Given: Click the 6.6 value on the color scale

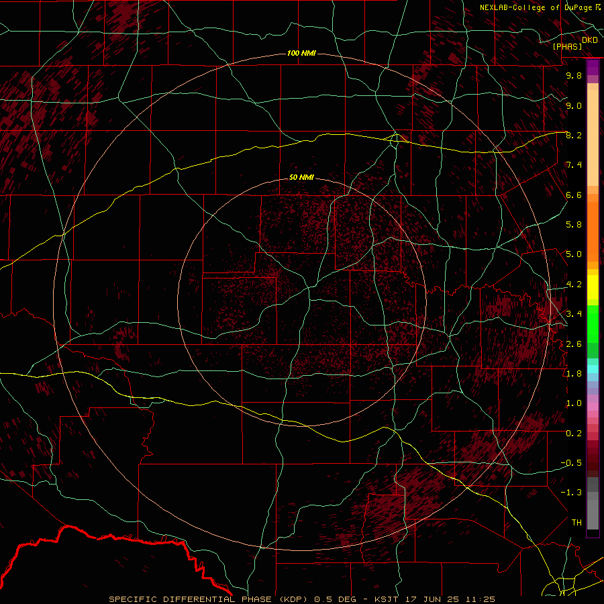Looking at the screenshot, I should pyautogui.click(x=574, y=195).
